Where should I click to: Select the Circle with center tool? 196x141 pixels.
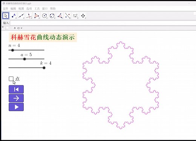pyautogui.click(x=44, y=16)
